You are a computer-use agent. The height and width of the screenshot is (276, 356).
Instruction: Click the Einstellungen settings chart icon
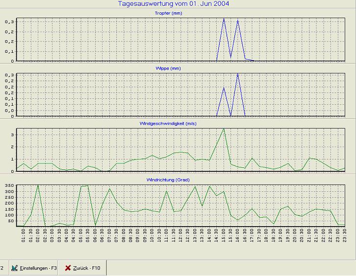(x=15, y=268)
